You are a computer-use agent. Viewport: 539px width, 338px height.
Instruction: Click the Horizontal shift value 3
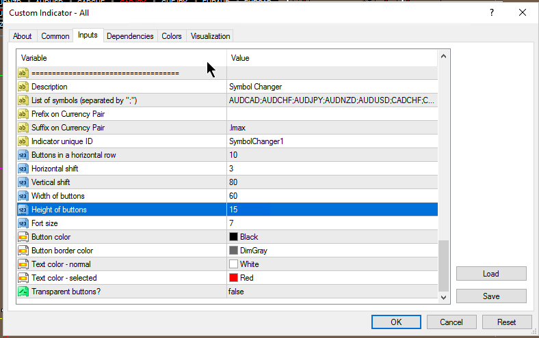tap(231, 169)
